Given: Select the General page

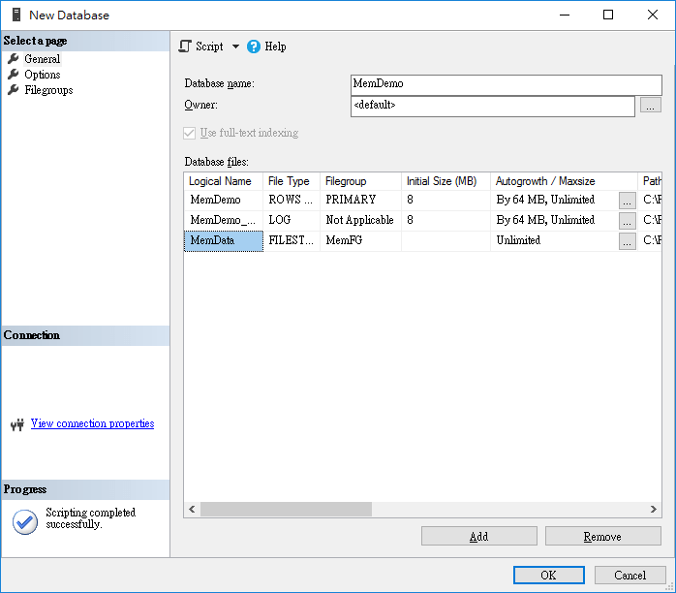Looking at the screenshot, I should point(42,59).
